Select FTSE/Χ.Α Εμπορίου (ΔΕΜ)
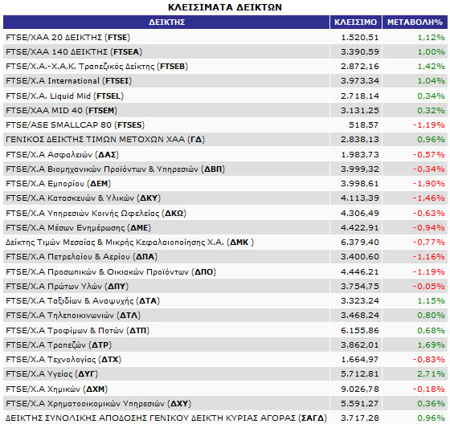 point(58,184)
